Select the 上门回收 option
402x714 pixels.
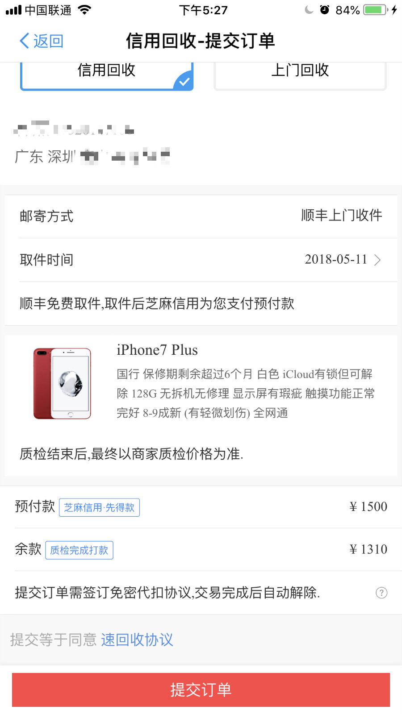tap(300, 76)
